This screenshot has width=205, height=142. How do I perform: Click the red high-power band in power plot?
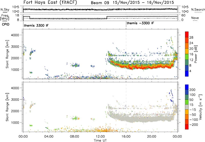pos(144,67)
